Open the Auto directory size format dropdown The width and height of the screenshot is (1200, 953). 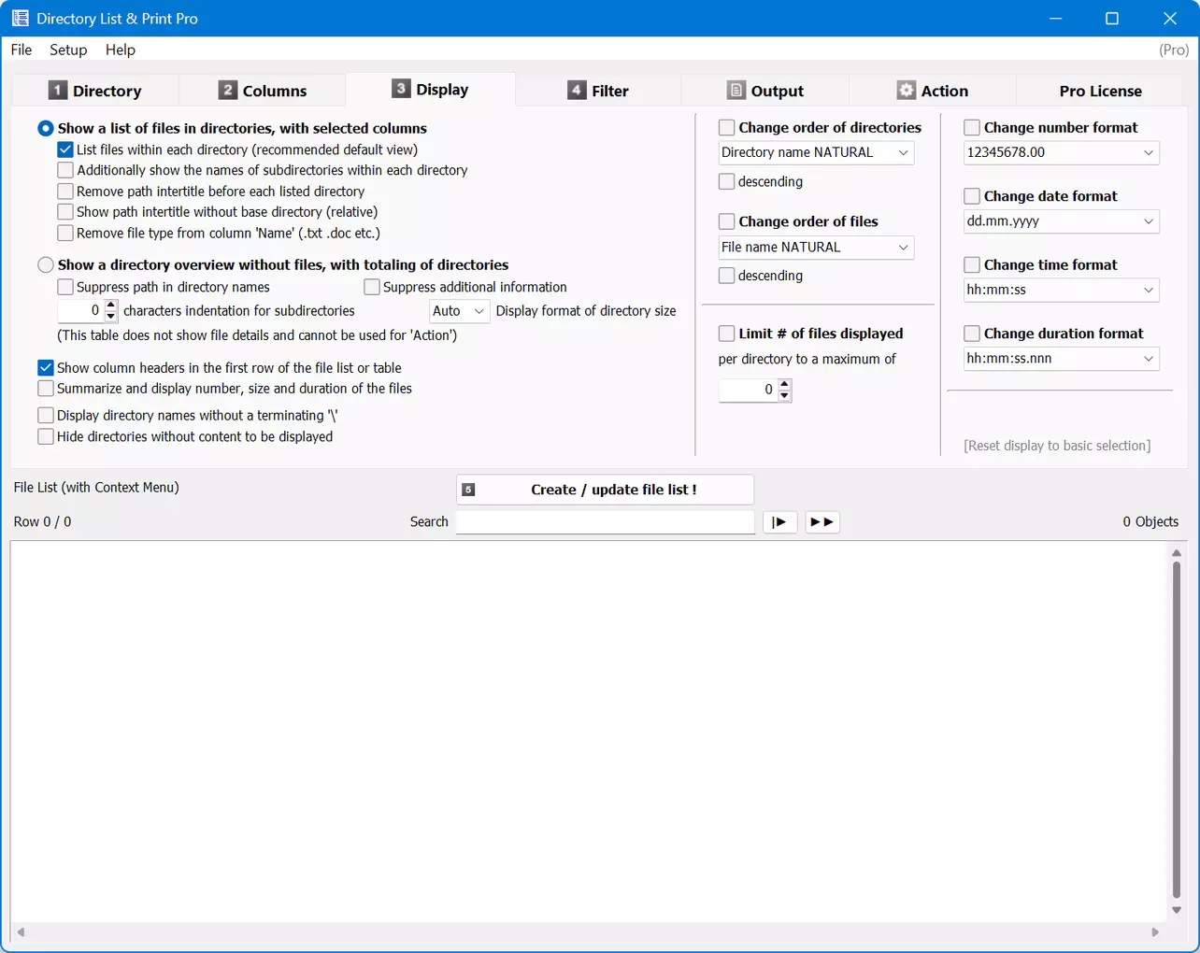(459, 310)
